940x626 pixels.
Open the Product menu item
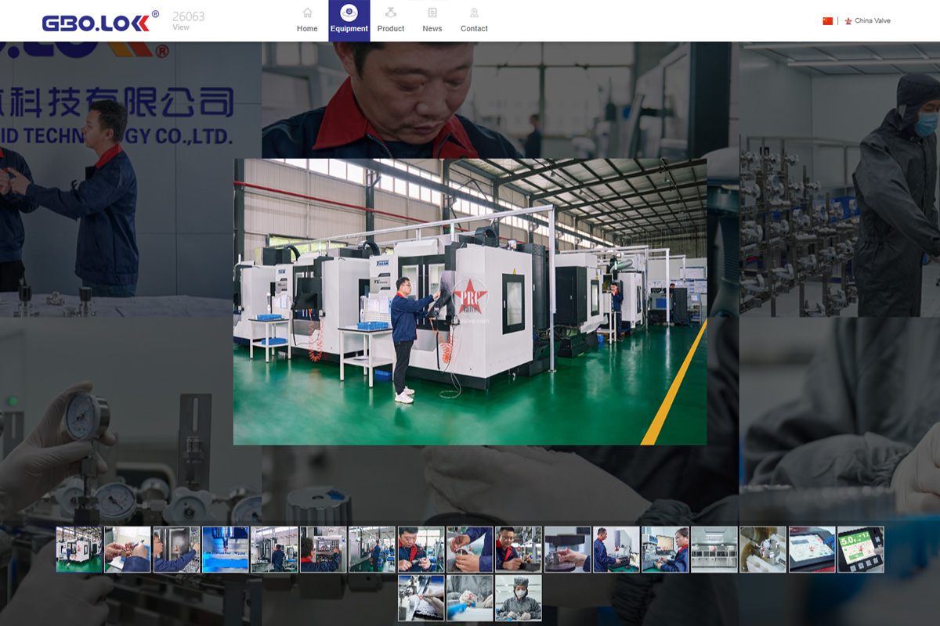[391, 21]
